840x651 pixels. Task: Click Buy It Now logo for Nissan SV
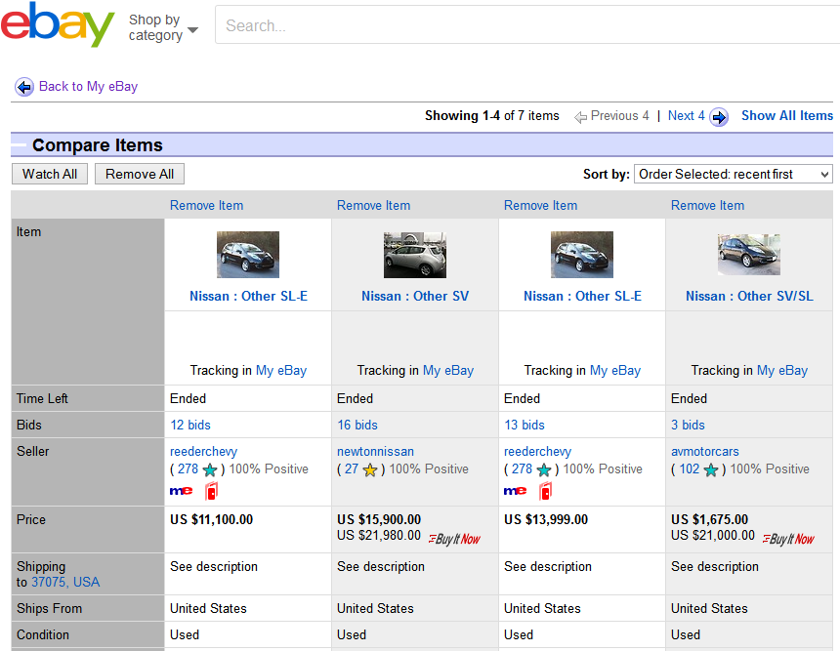tap(455, 538)
